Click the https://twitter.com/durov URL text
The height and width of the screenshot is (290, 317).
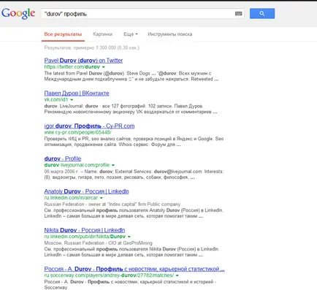coord(72,66)
